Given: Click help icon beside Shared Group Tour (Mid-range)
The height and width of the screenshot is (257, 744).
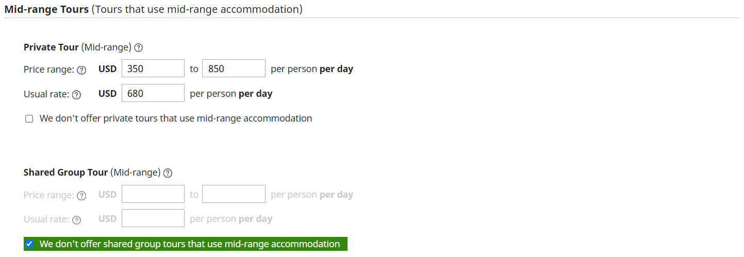Looking at the screenshot, I should (168, 173).
